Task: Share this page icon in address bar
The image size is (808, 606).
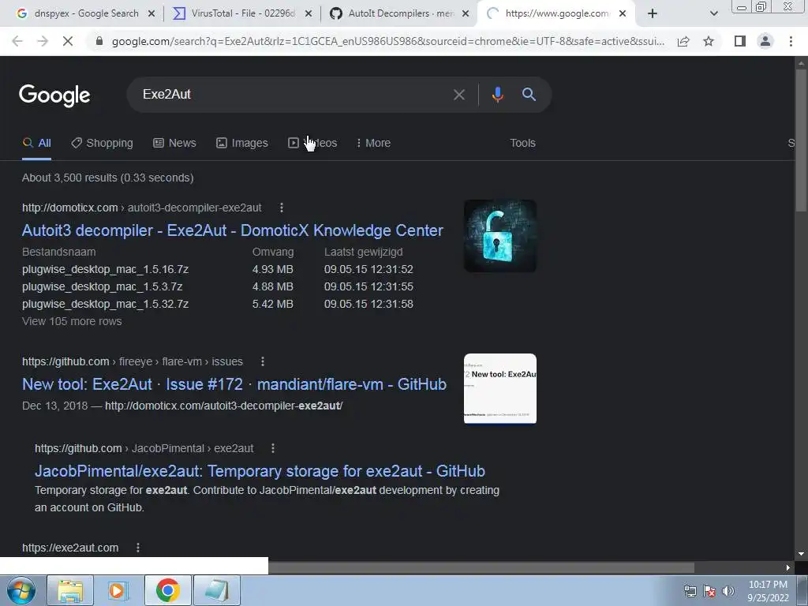Action: tap(683, 41)
